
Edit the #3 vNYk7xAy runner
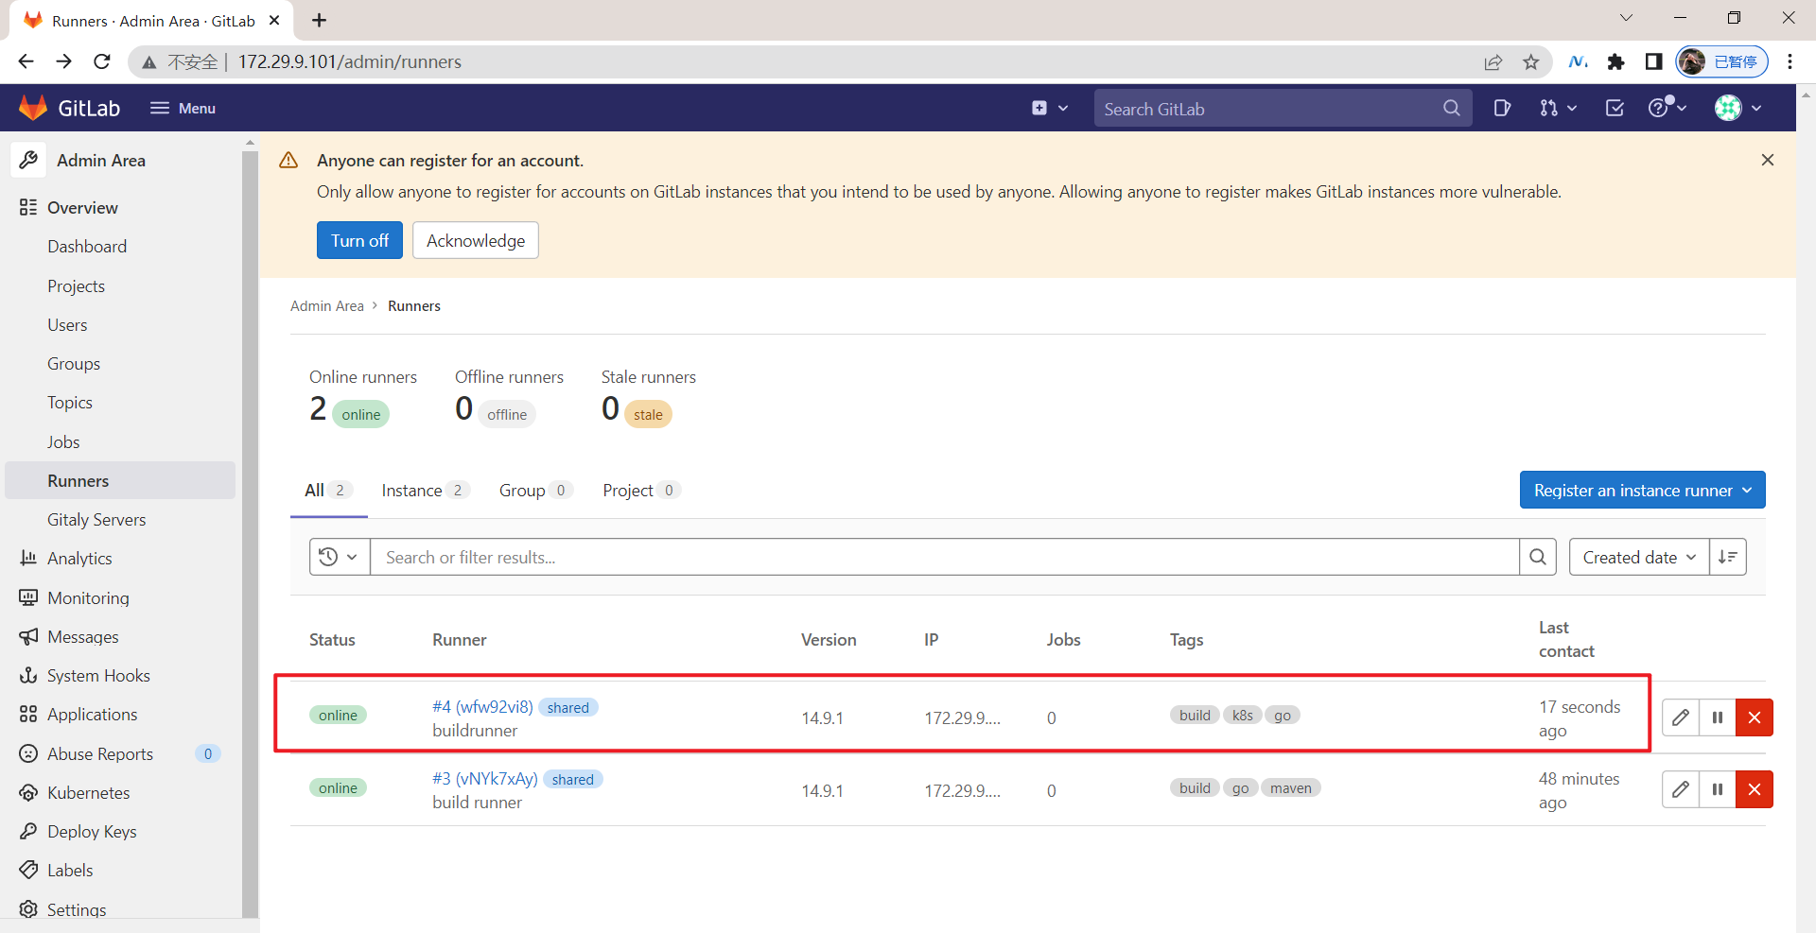(1681, 789)
